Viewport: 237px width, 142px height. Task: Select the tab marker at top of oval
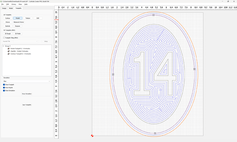tap(154, 15)
